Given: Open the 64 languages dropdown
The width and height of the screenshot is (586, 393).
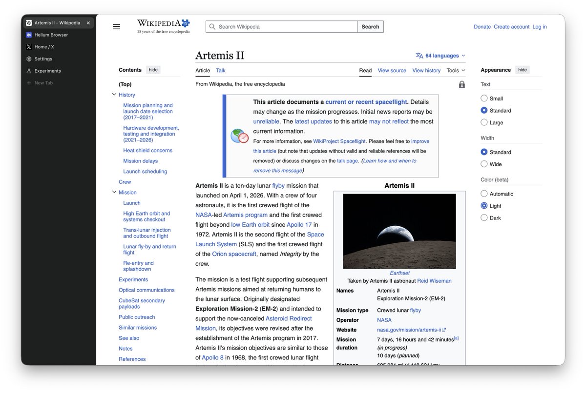Looking at the screenshot, I should (x=440, y=56).
